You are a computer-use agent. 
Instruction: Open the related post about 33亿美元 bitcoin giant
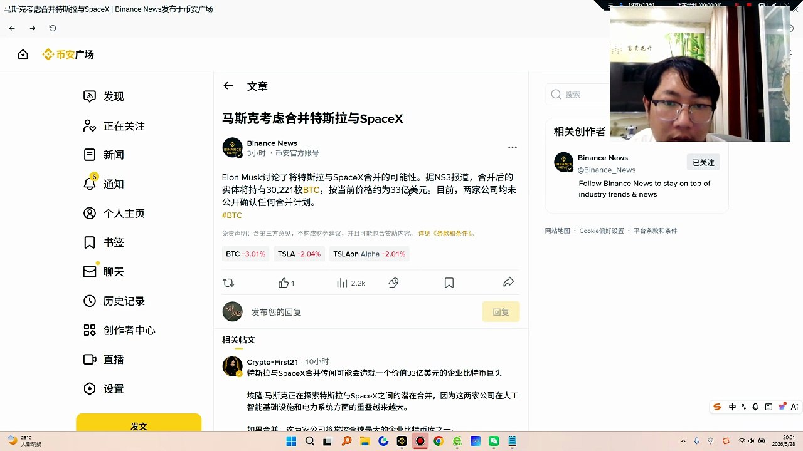[x=375, y=373]
